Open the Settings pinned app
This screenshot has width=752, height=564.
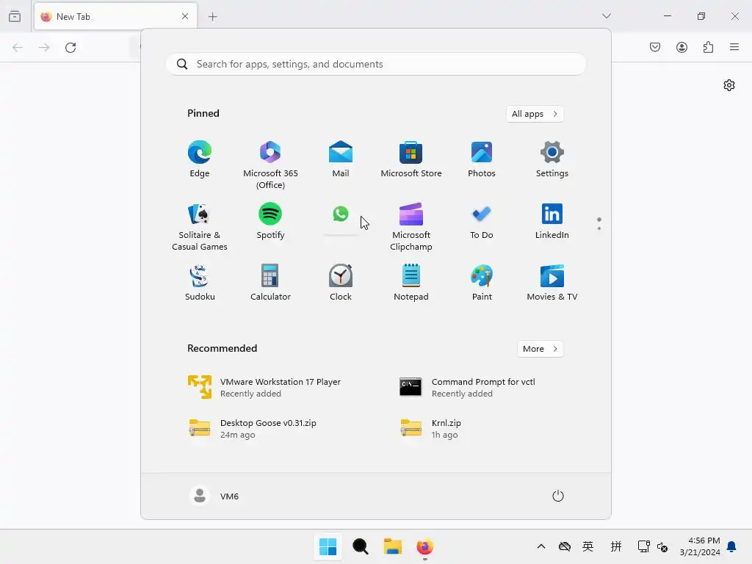pos(552,159)
